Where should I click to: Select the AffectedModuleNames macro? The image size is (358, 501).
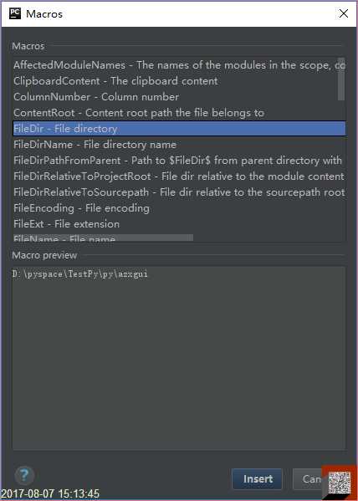click(x=179, y=65)
